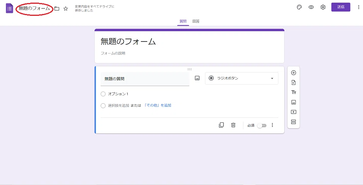The width and height of the screenshot is (363, 185).
Task: Add image to the question
Action: [197, 78]
